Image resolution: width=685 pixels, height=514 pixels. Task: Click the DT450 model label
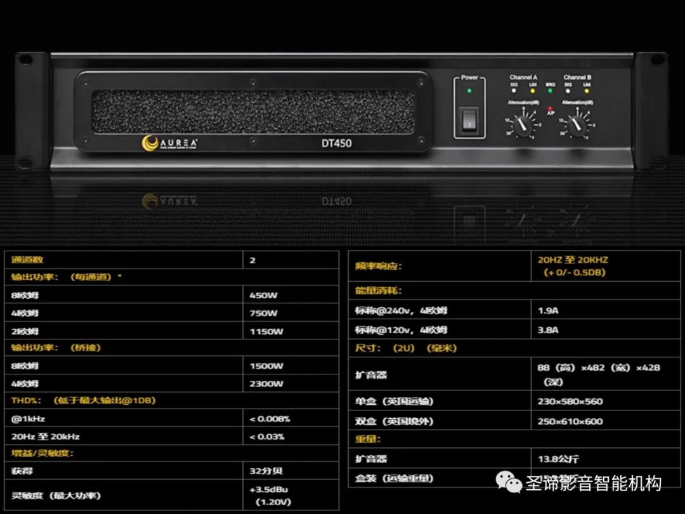click(x=336, y=143)
